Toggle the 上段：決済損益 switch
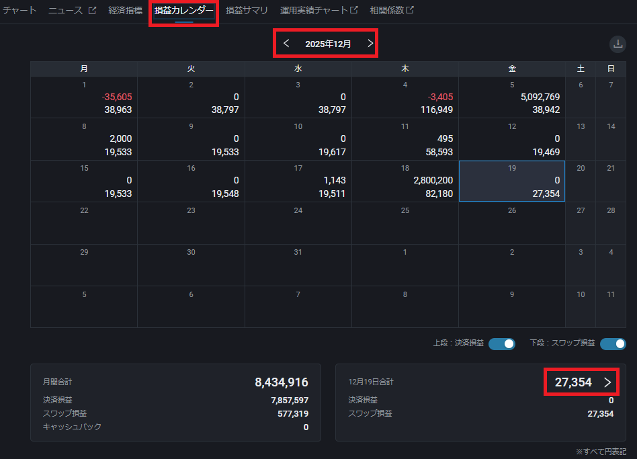This screenshot has height=459, width=637. [x=501, y=343]
